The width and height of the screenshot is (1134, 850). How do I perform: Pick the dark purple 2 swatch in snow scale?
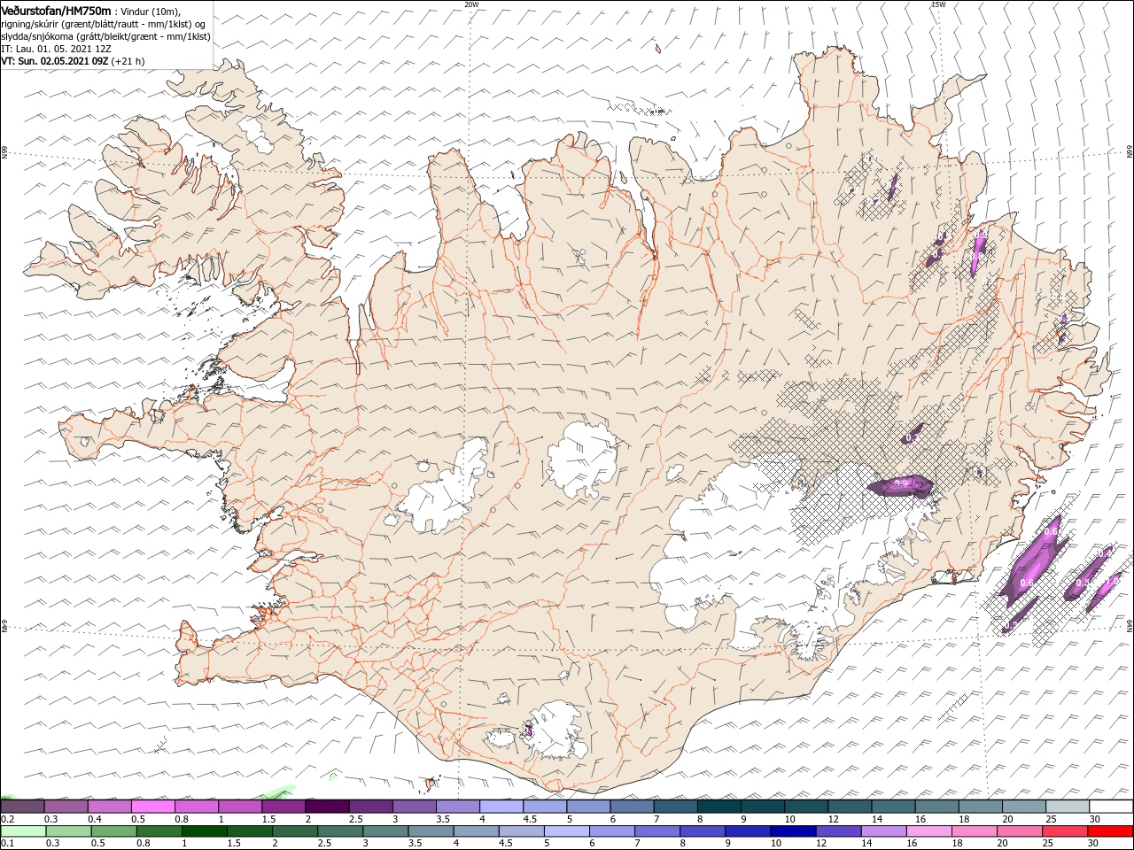pyautogui.click(x=326, y=806)
